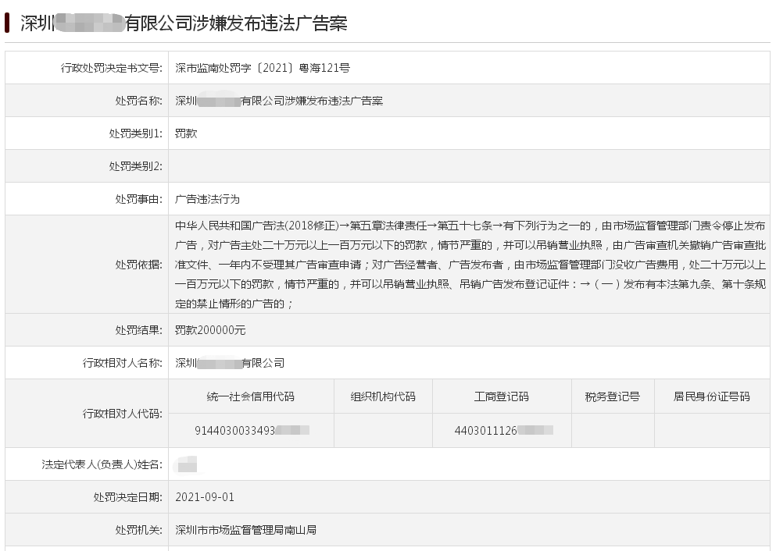Viewport: 776px width, 551px height.
Task: Select the 广告违法行为 penalty reason text
Action: [207, 199]
